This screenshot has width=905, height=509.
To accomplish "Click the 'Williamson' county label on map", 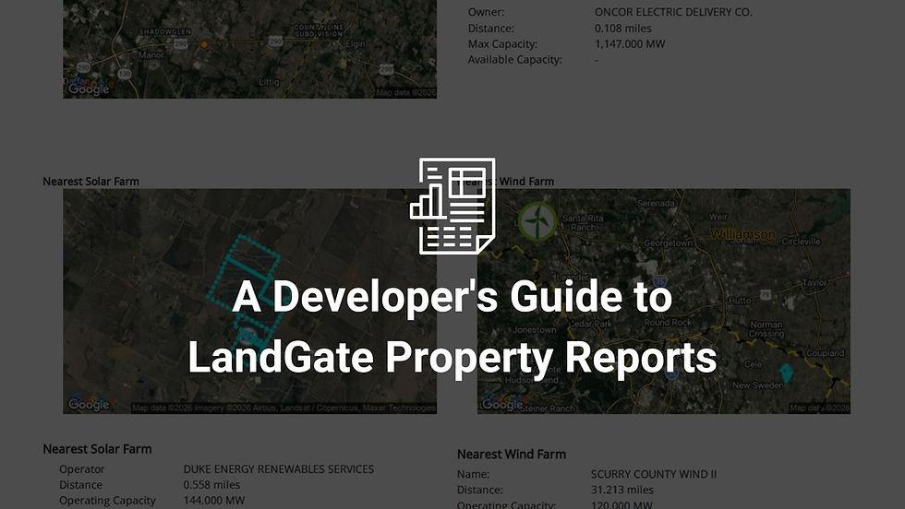I will coord(742,233).
